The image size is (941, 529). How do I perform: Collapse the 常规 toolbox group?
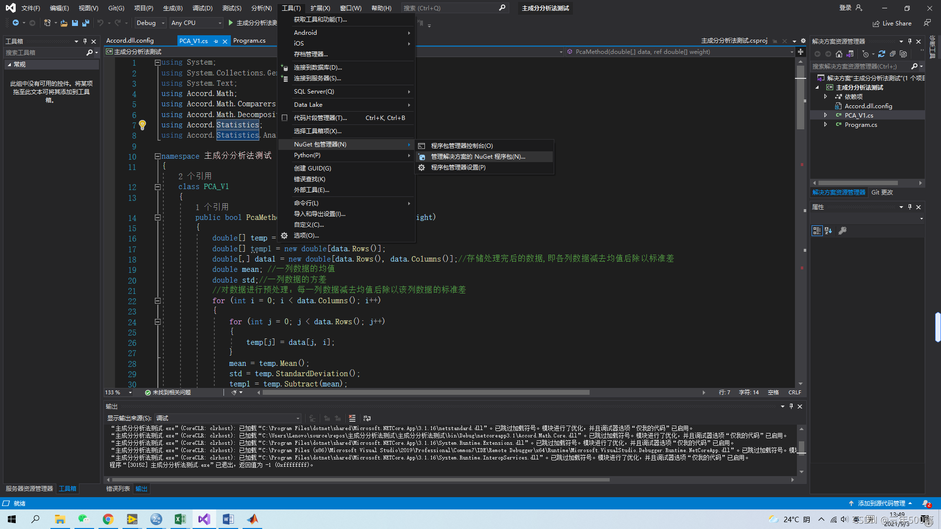point(9,64)
